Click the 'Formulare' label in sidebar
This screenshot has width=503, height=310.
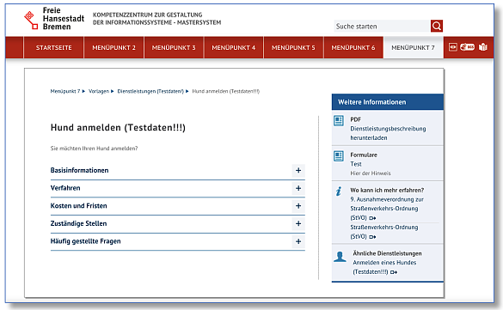[x=364, y=155]
